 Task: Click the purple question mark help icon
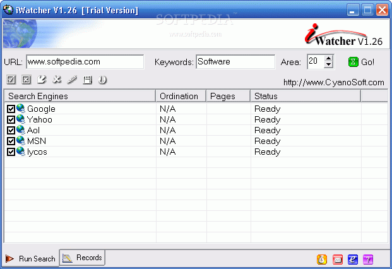tap(368, 260)
